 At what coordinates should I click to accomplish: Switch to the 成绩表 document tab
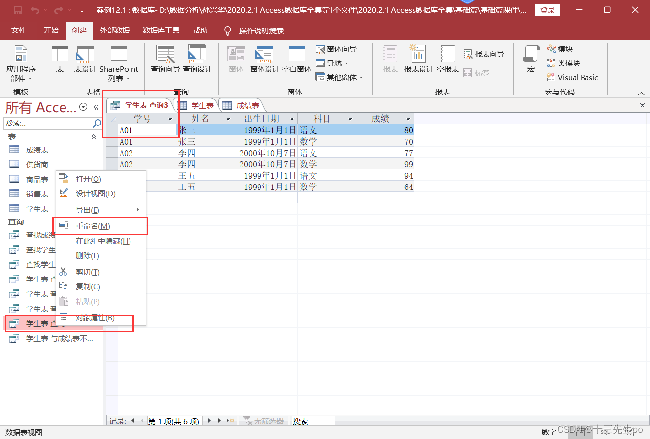241,105
